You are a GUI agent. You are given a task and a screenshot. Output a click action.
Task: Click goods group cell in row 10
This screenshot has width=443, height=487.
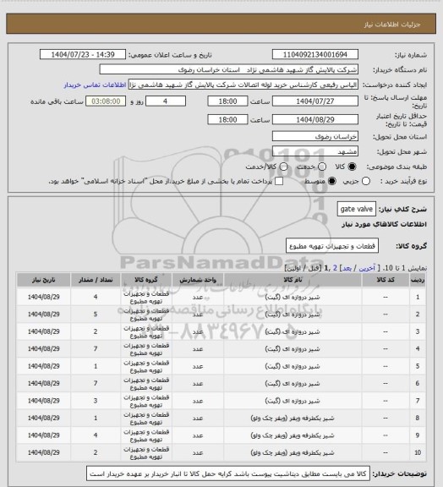pyautogui.click(x=146, y=453)
